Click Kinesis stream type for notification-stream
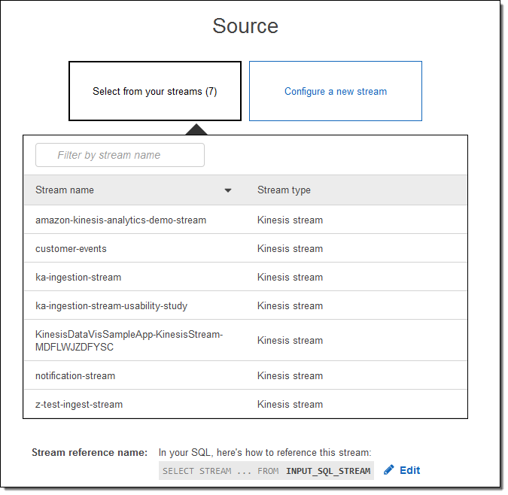The width and height of the screenshot is (508, 495). click(290, 376)
